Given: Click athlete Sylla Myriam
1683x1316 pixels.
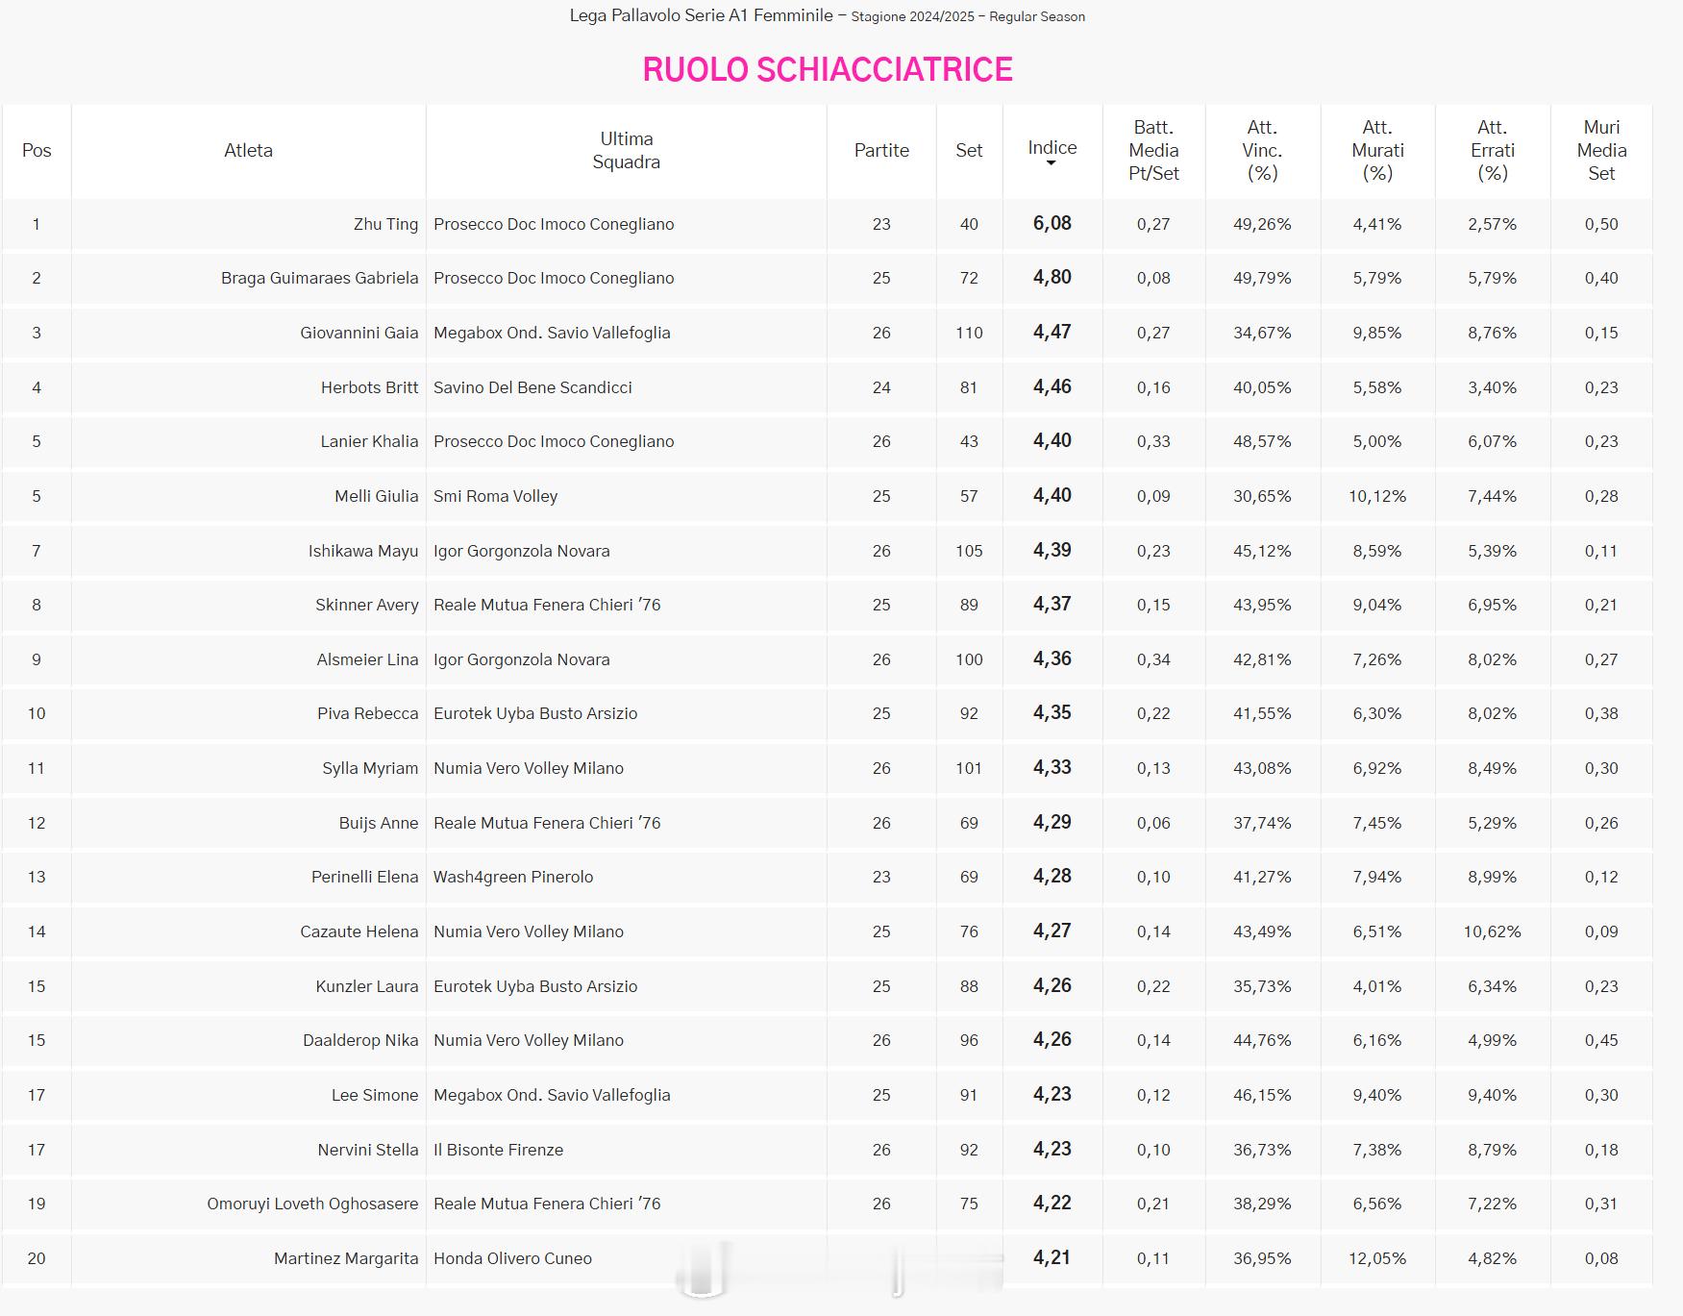Looking at the screenshot, I should (370, 768).
